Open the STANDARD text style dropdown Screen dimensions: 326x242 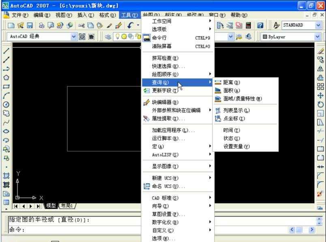tap(318, 26)
